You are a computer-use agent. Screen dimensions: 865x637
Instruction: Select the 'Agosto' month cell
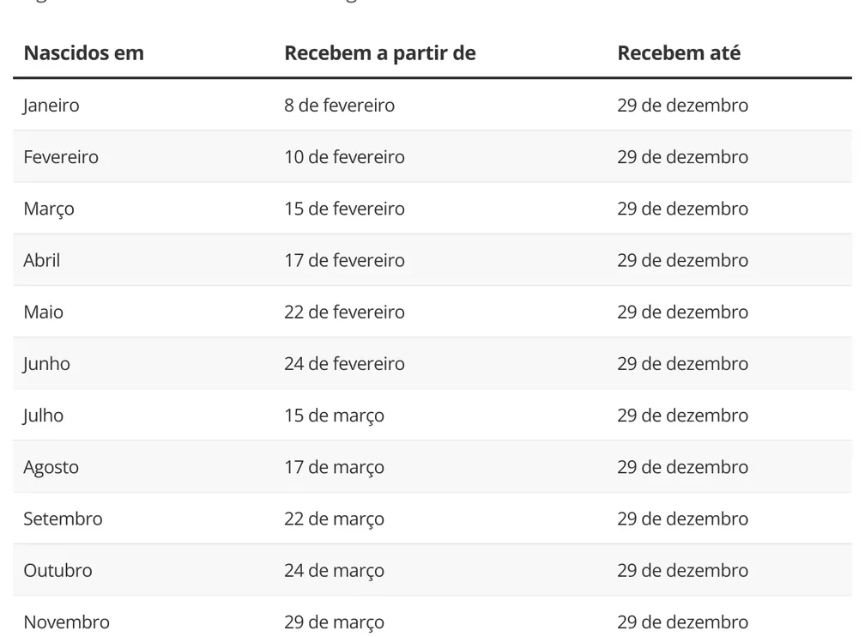(x=51, y=467)
